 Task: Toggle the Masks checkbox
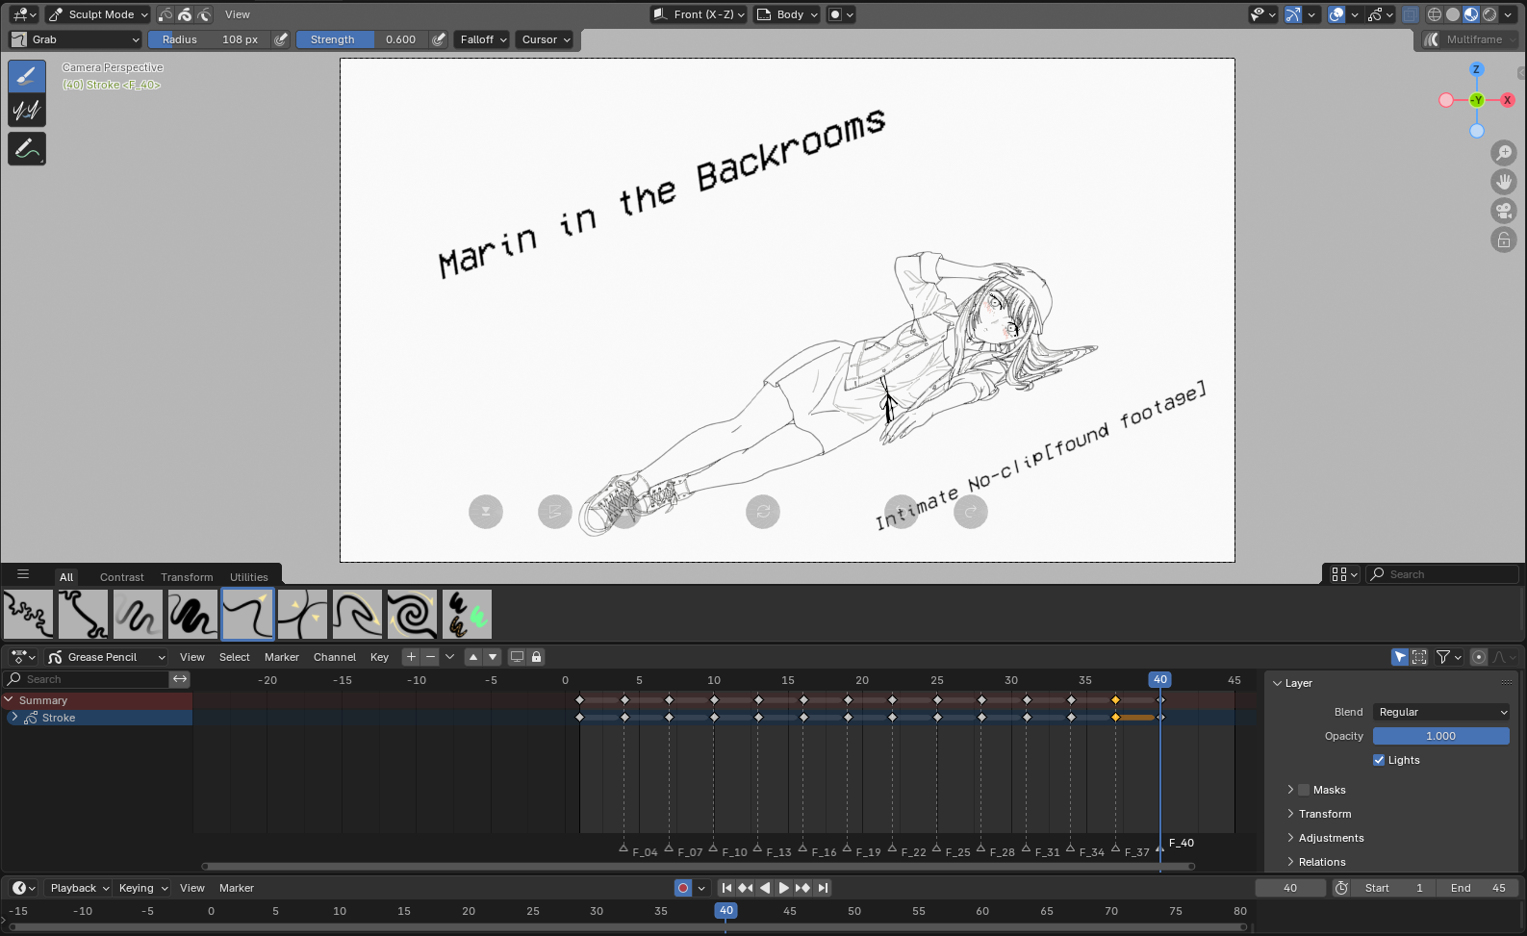[x=1304, y=790]
